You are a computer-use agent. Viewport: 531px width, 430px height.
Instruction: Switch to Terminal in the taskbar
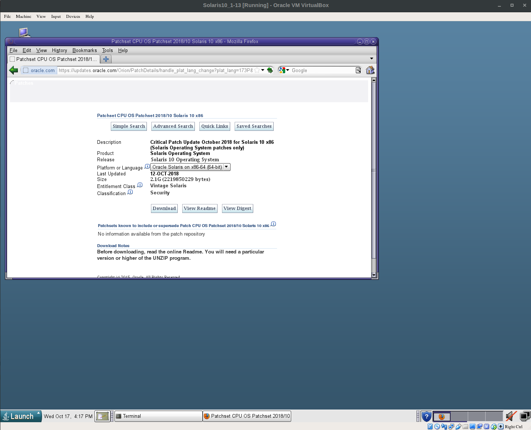coord(158,416)
